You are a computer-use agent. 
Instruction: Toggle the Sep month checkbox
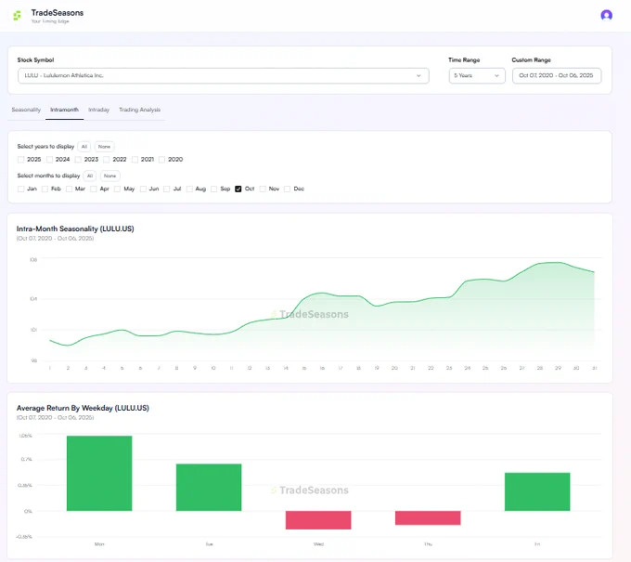pyautogui.click(x=214, y=189)
